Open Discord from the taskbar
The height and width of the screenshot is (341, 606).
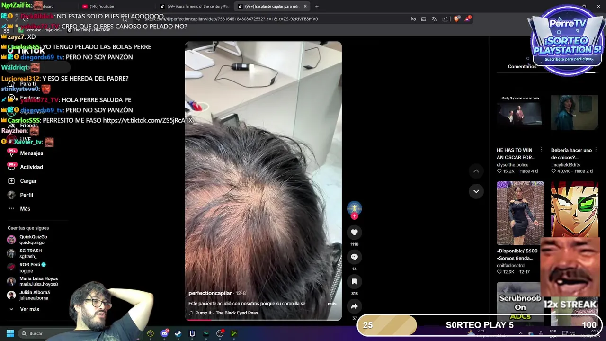(x=164, y=333)
